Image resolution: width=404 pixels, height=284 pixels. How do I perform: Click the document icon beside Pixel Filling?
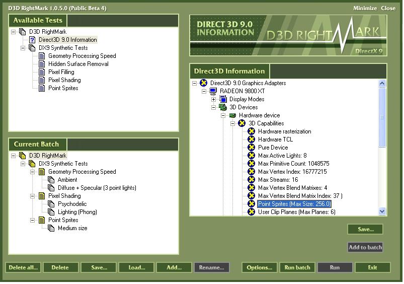[42, 72]
